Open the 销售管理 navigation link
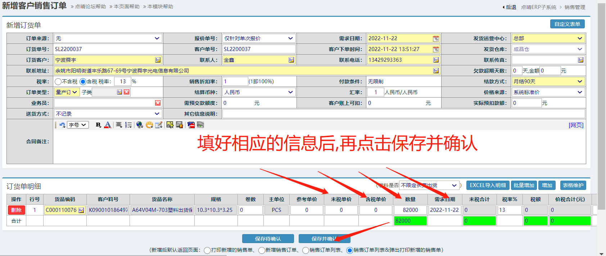 point(575,7)
